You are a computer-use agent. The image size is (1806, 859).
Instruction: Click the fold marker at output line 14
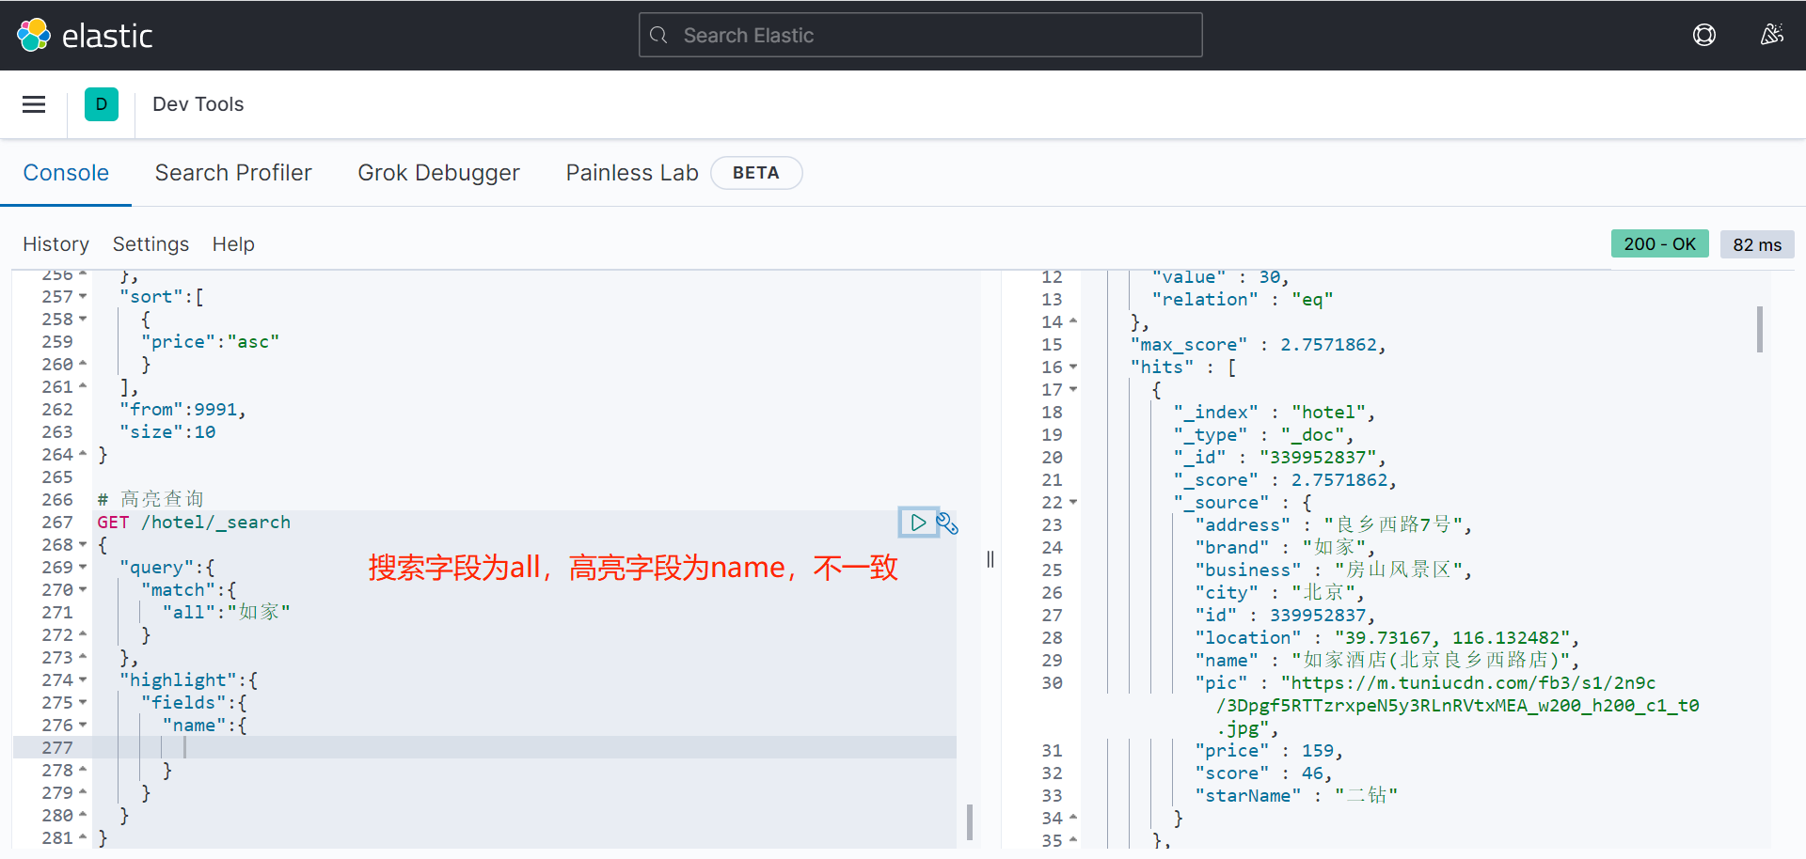click(1073, 322)
